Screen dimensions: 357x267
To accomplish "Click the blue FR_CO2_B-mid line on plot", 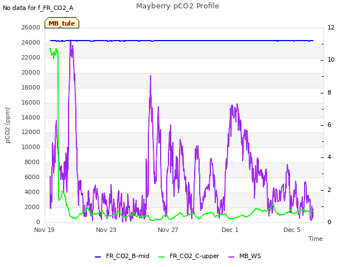I will 182,41.
